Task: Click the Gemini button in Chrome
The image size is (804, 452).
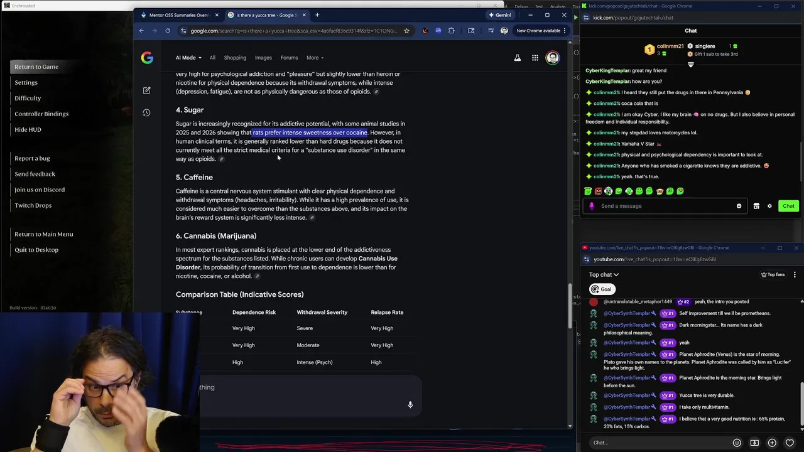Action: [x=500, y=15]
